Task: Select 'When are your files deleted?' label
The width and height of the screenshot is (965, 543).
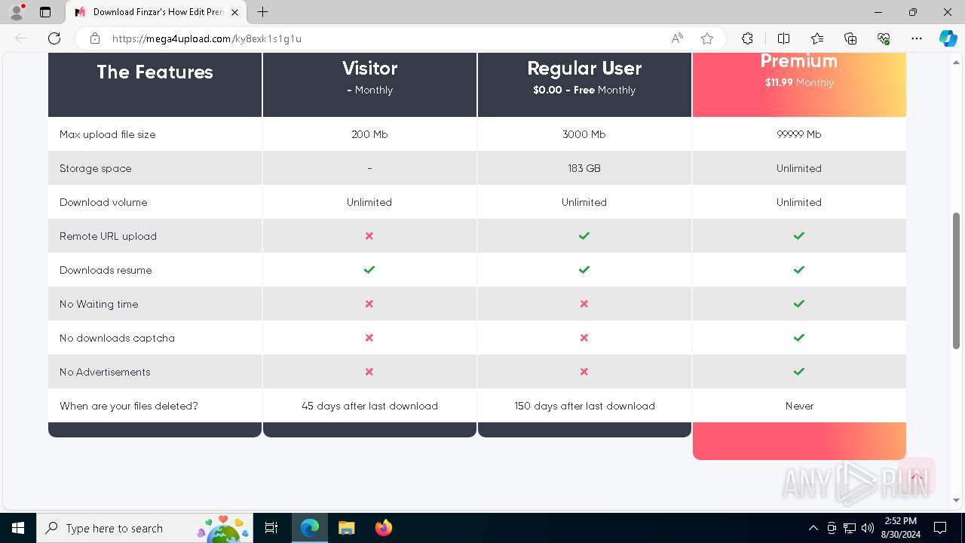Action: (129, 406)
